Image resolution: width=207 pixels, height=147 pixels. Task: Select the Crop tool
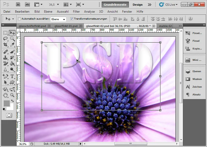point(5,45)
